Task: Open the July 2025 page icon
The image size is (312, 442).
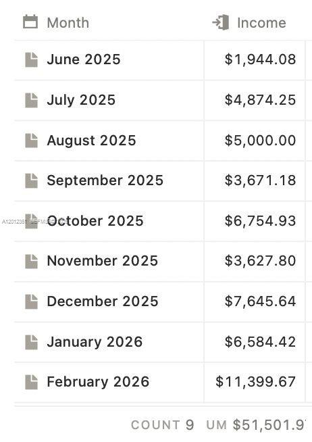Action: (31, 100)
